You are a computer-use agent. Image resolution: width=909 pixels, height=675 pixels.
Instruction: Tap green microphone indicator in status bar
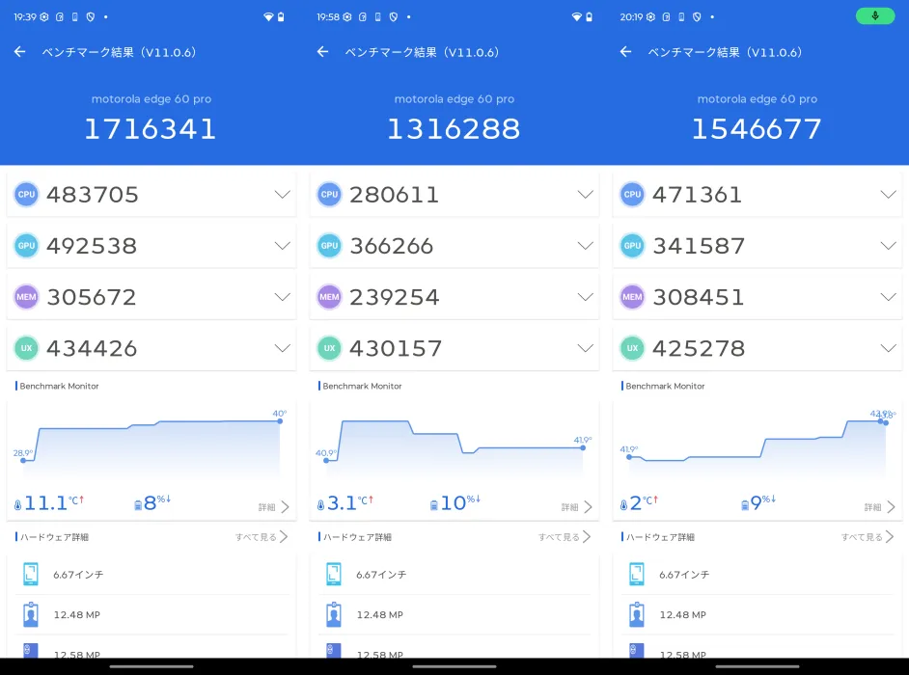click(875, 16)
